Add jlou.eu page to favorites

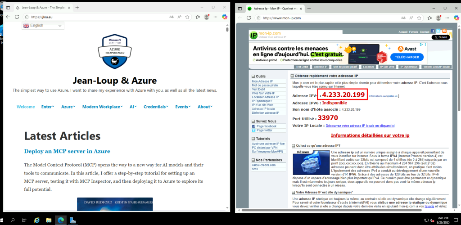(x=187, y=17)
